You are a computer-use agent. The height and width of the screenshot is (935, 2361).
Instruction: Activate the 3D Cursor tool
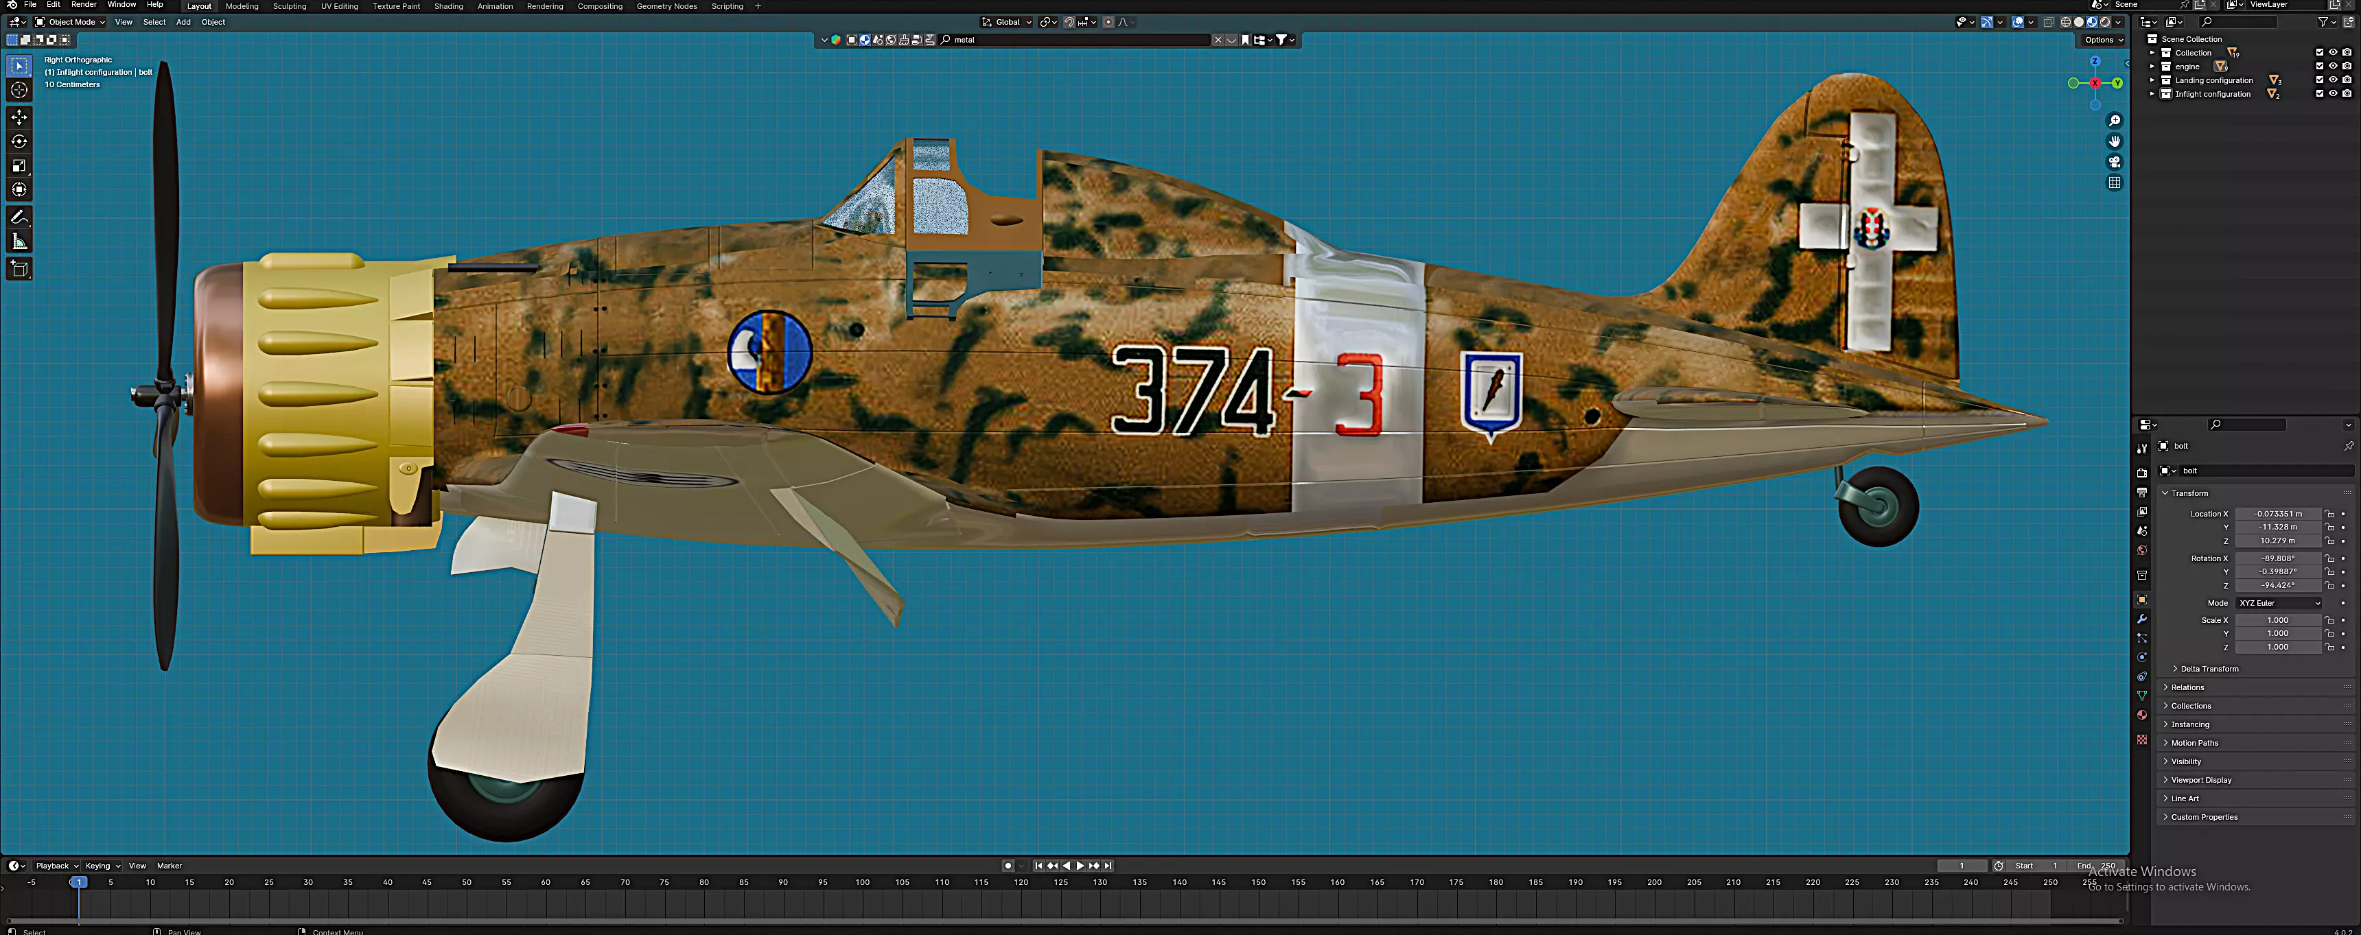coord(19,90)
